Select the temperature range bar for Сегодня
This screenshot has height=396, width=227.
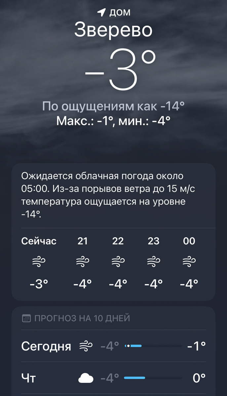pos(154,346)
